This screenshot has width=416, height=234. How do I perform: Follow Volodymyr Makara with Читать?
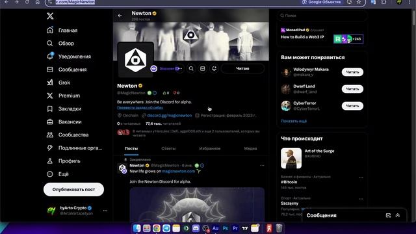pyautogui.click(x=352, y=72)
